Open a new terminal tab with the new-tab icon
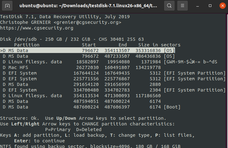Screen dimensions: 228x148 pos(7,6)
